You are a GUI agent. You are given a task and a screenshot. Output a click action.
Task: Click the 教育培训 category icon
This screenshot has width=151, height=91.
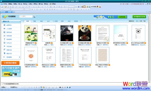coord(4,25)
